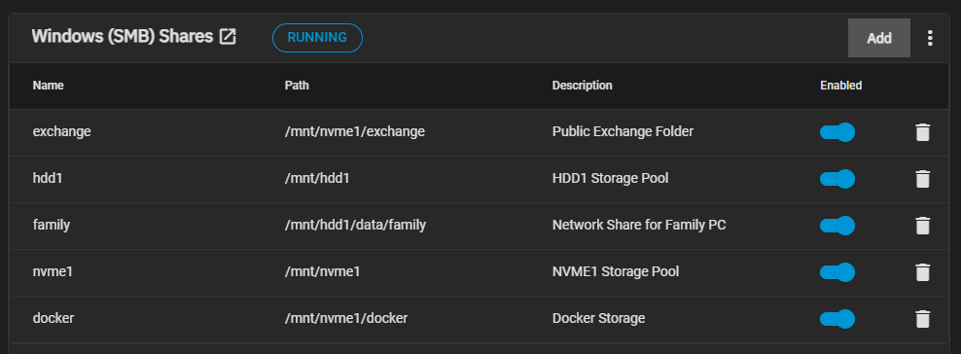Sort by the Name column header

point(49,86)
